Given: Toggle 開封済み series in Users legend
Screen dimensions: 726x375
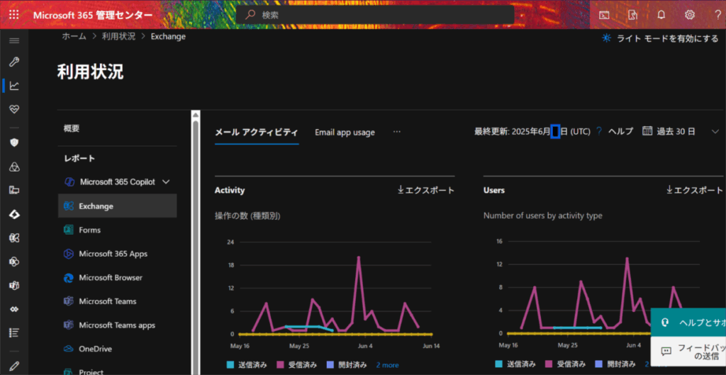Looking at the screenshot, I should click(x=615, y=364).
